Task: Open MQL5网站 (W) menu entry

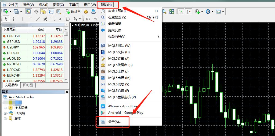Action: (130, 46)
